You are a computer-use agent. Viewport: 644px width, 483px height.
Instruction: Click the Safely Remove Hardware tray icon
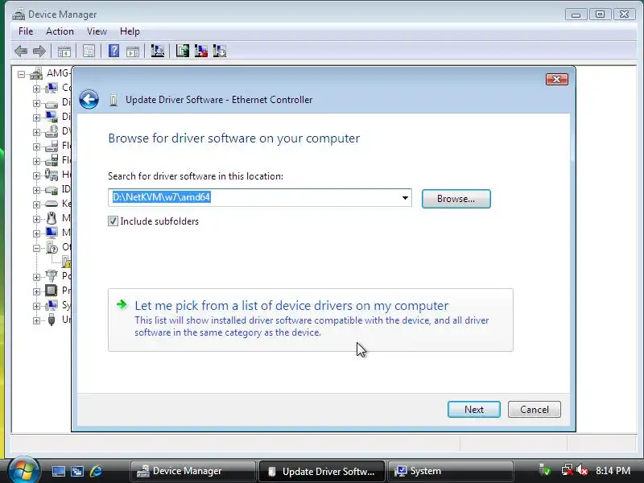pos(545,470)
